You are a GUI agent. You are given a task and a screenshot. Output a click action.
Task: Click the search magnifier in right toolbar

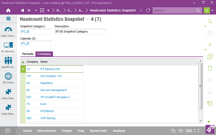[210, 21]
